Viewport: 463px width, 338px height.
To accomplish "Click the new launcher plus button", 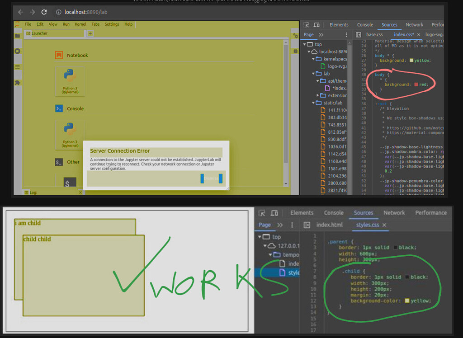I will click(x=90, y=33).
